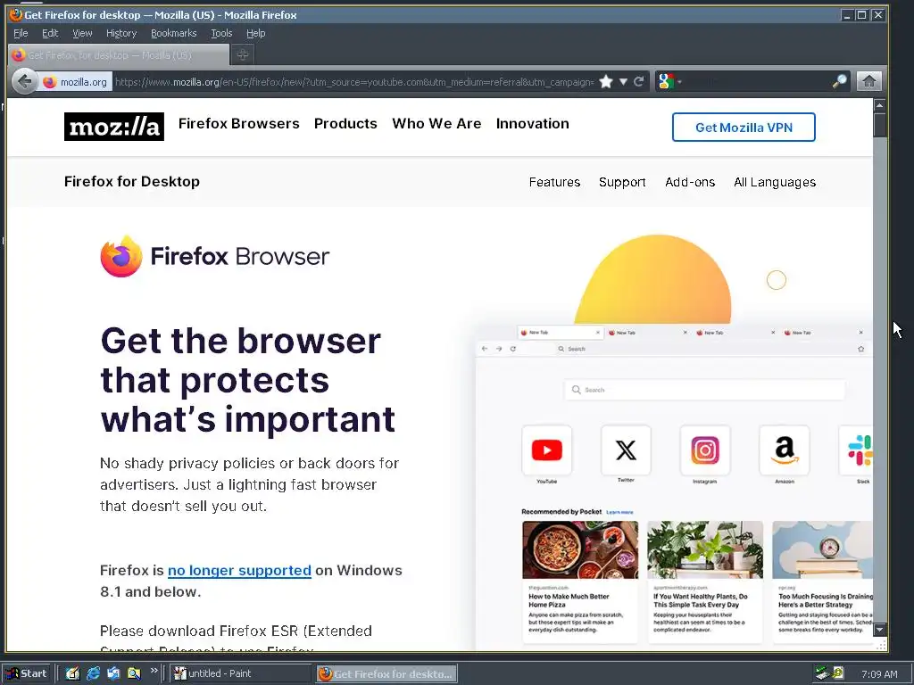Screen dimensions: 914x685
Task: Open Products navigation item
Action: click(345, 123)
